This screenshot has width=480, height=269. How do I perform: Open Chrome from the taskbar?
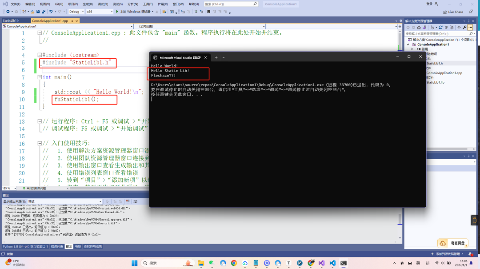234,263
